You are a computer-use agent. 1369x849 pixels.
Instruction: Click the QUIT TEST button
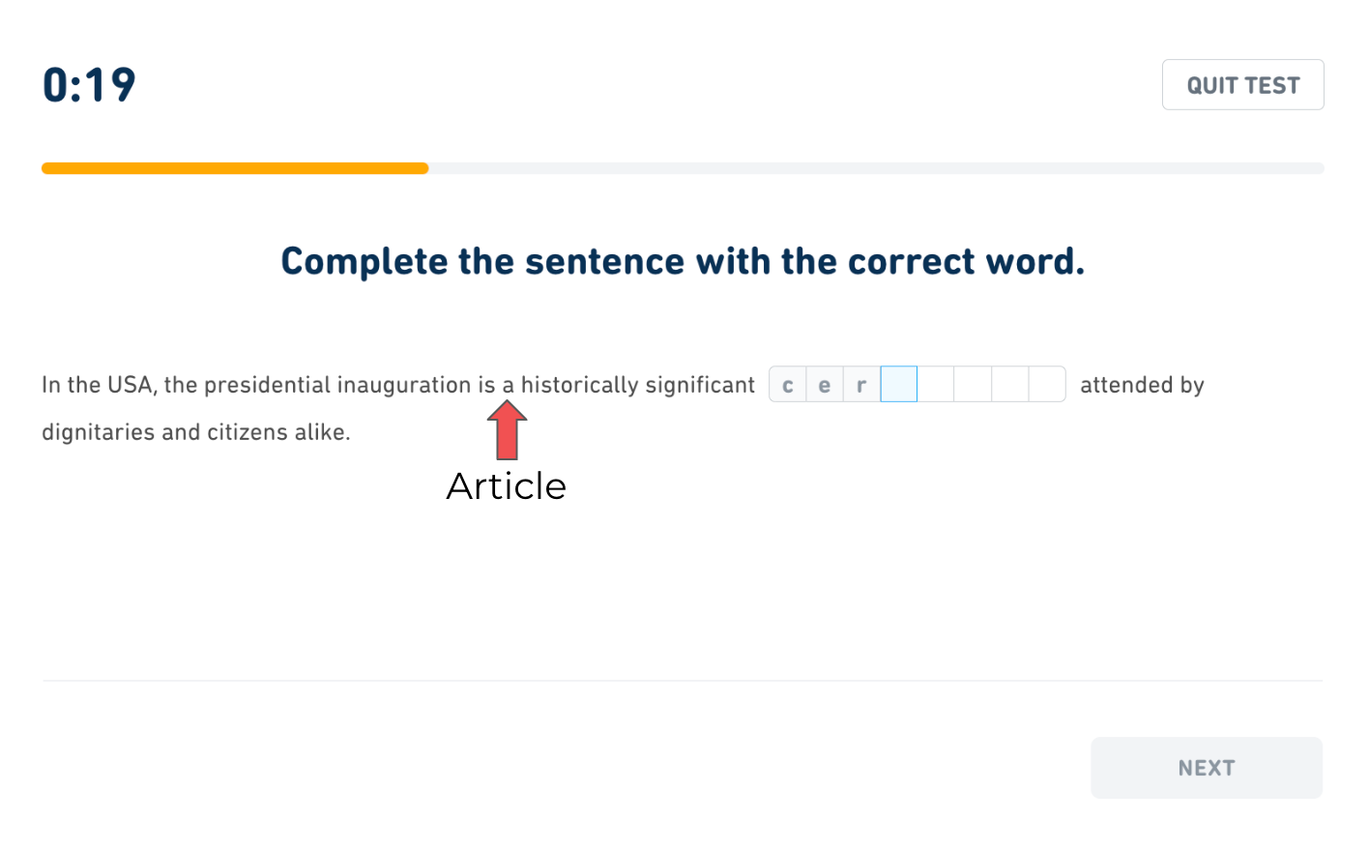point(1242,85)
